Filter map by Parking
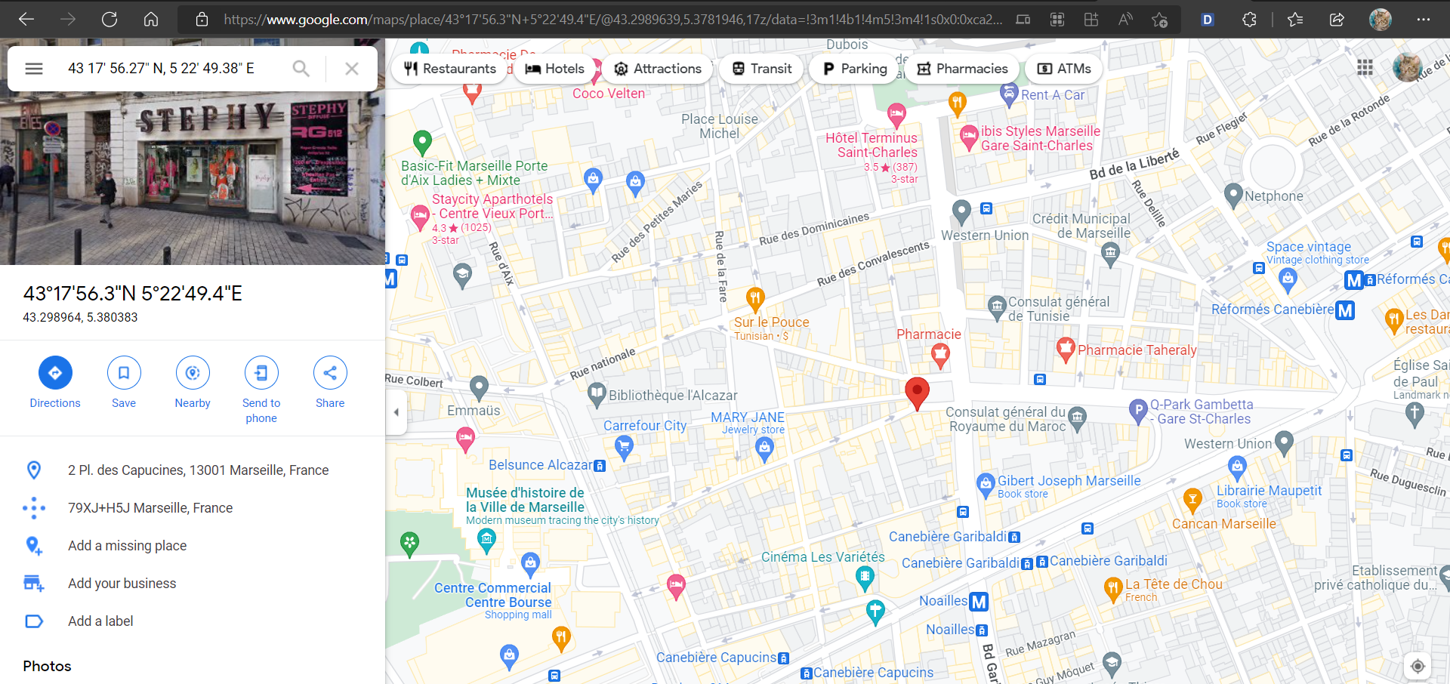 click(x=854, y=69)
